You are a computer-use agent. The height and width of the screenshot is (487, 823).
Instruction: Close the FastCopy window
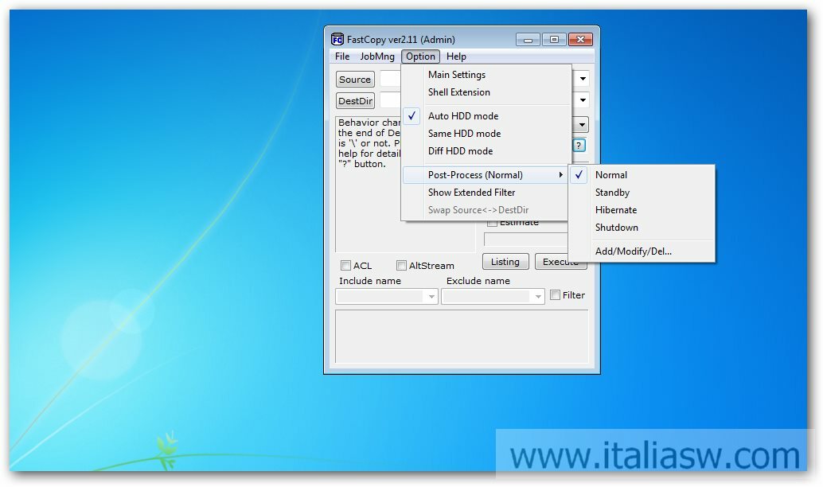click(580, 39)
